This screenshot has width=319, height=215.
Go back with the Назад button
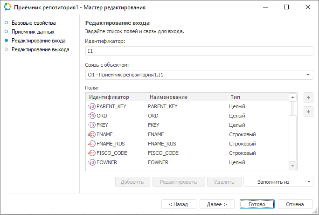pos(179,204)
